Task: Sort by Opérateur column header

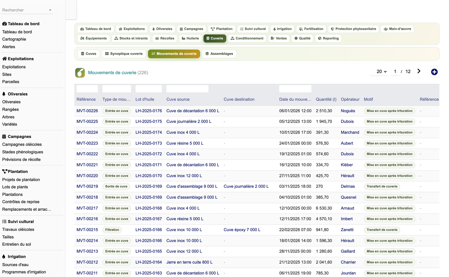Action: pyautogui.click(x=350, y=99)
